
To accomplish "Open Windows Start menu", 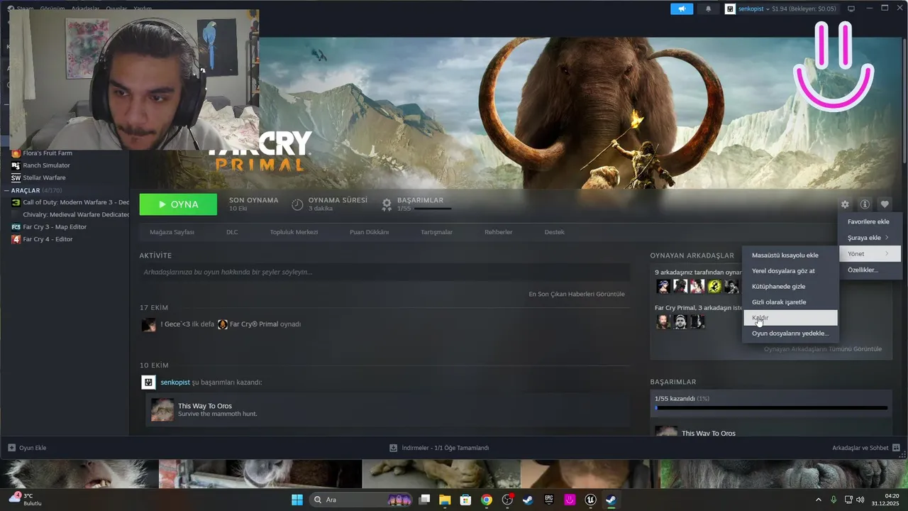I will [297, 500].
